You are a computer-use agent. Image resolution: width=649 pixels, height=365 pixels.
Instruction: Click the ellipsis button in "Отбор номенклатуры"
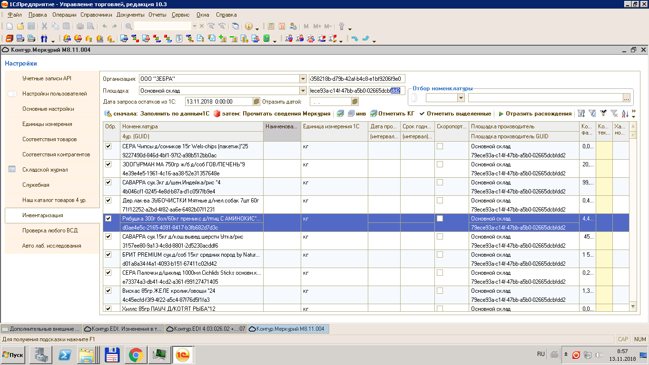point(627,97)
